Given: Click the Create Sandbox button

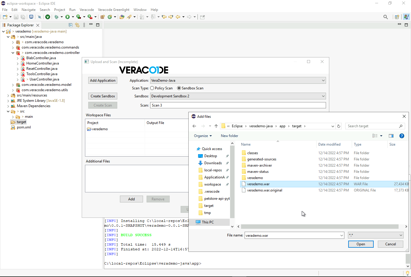Looking at the screenshot, I should pos(103,96).
